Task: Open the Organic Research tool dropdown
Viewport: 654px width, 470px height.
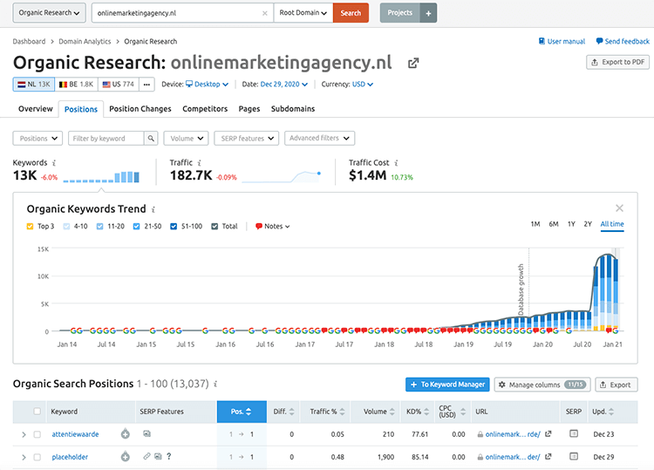Action: tap(49, 13)
